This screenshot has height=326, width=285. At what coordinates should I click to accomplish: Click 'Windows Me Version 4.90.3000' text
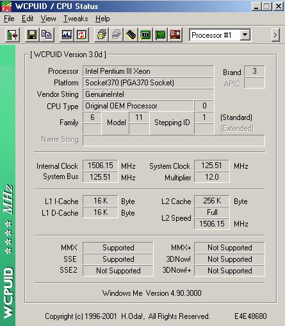coord(152,293)
